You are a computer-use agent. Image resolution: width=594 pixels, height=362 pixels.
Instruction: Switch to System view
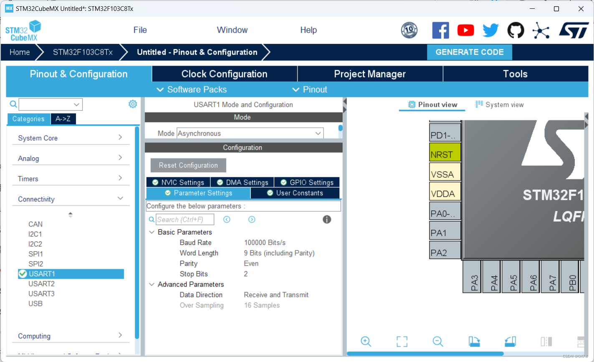500,105
